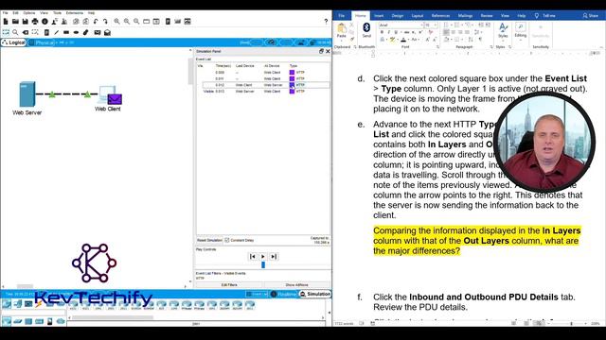Switch to Word's Insert tab
606x340 pixels.
tap(379, 16)
